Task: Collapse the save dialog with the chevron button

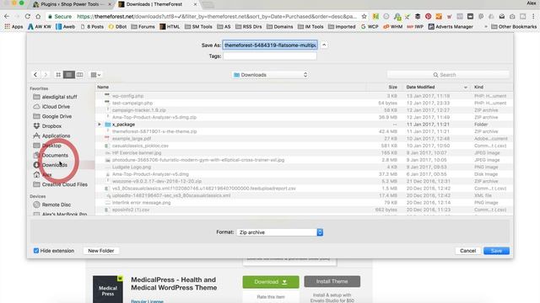Action: 324,45
